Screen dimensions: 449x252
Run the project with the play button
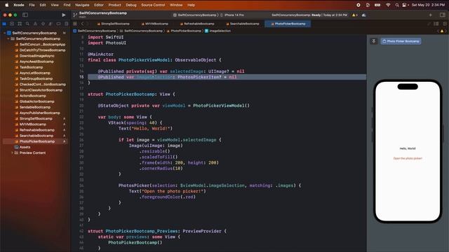coord(64,15)
